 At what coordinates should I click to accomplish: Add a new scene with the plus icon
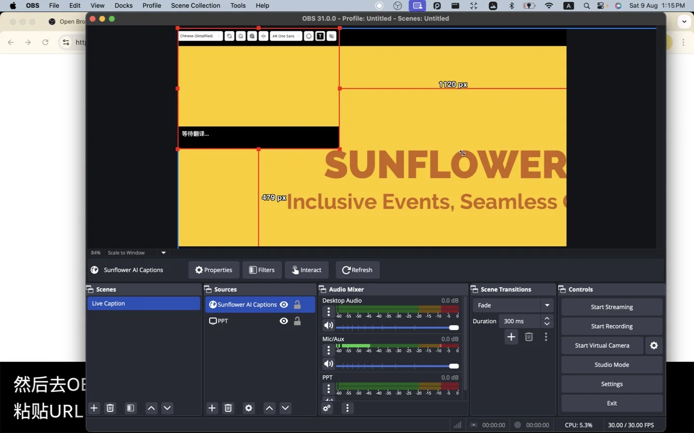click(94, 408)
